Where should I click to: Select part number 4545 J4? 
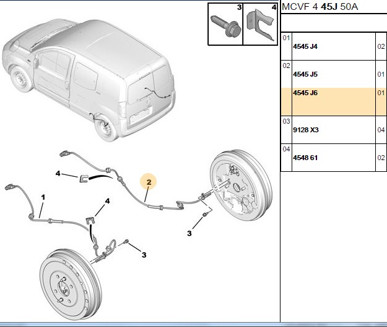point(305,46)
